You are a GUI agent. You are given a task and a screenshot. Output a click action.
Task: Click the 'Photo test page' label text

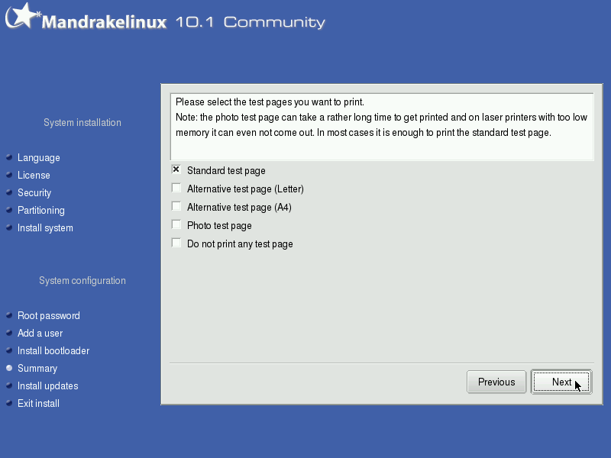tap(219, 225)
